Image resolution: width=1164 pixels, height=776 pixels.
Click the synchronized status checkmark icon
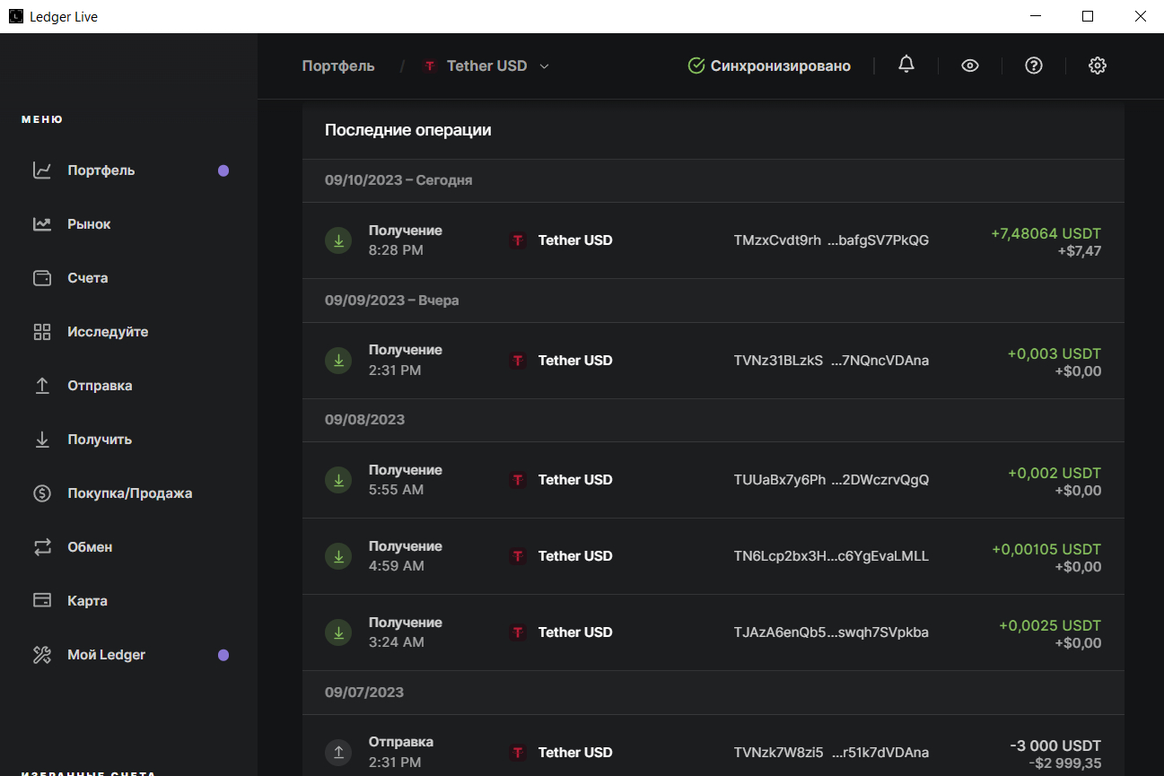[x=696, y=65]
